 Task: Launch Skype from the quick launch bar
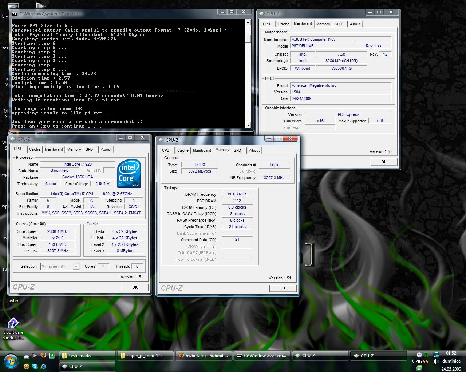[35, 366]
